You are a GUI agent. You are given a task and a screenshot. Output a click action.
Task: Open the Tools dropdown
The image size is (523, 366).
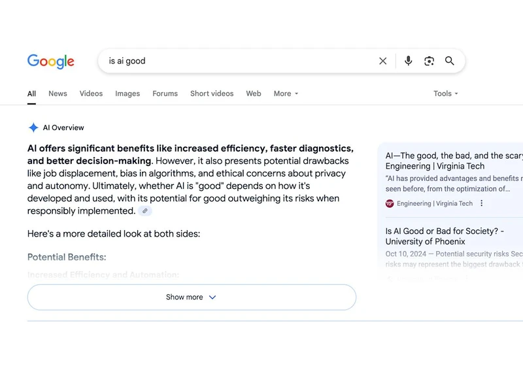click(446, 93)
